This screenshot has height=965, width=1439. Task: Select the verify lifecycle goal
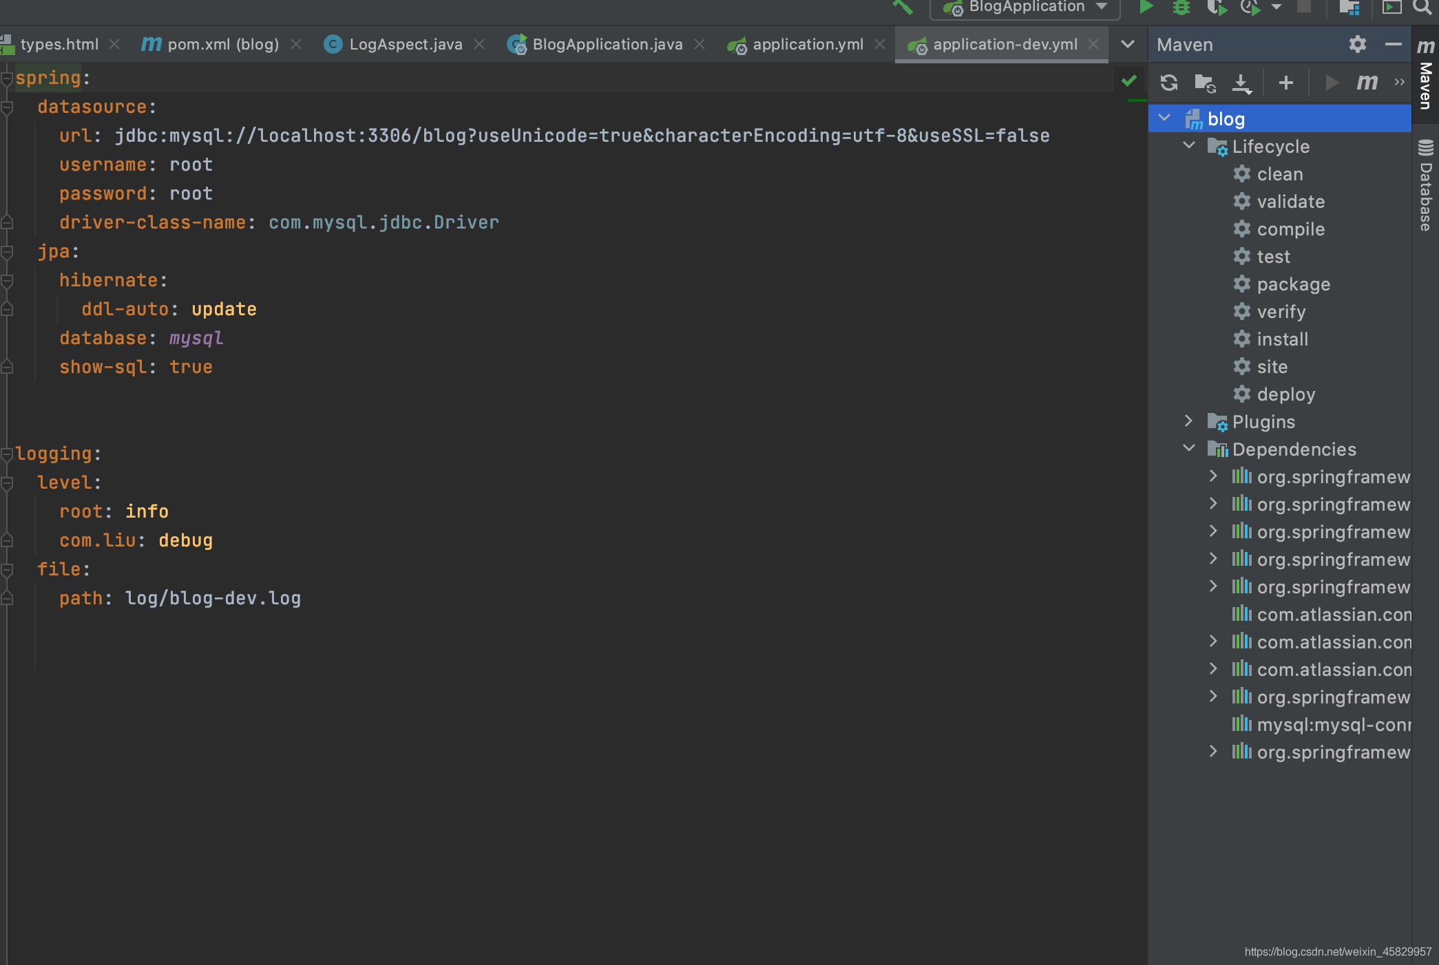(1281, 312)
